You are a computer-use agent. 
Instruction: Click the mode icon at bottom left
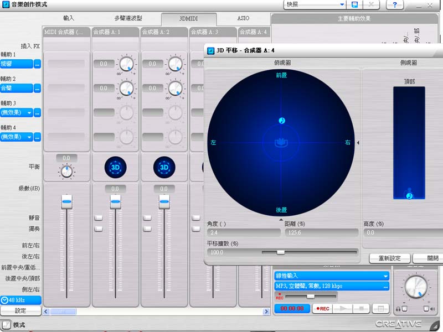[6, 325]
